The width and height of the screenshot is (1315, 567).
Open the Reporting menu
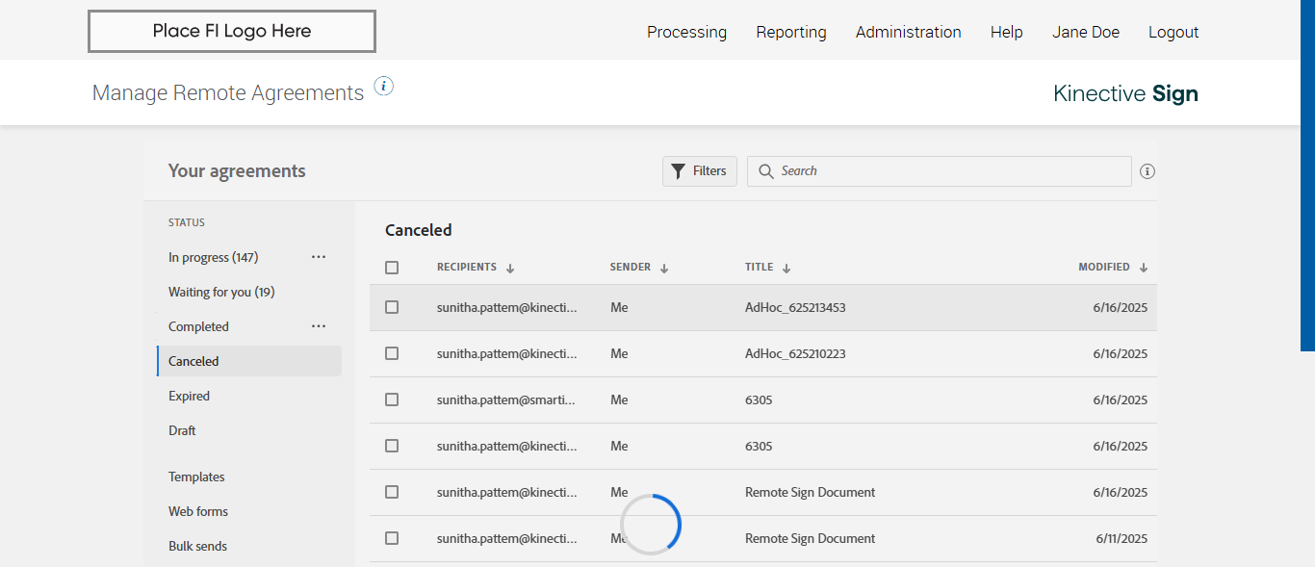791,32
